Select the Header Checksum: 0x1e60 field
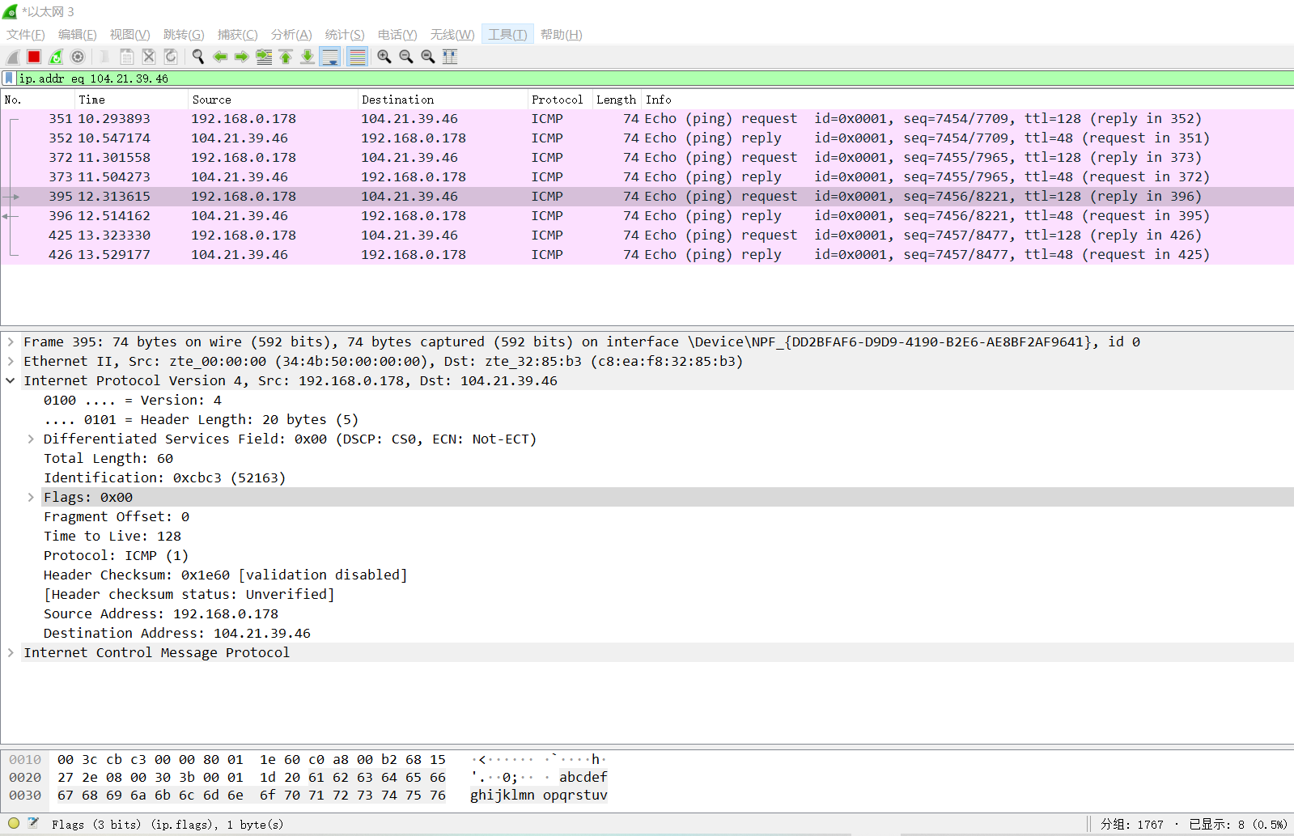Screen dimensions: 1294x836 point(225,575)
